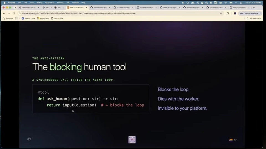
Task: Open the Temporal bookmarks folder
Action: [x=8, y=18]
